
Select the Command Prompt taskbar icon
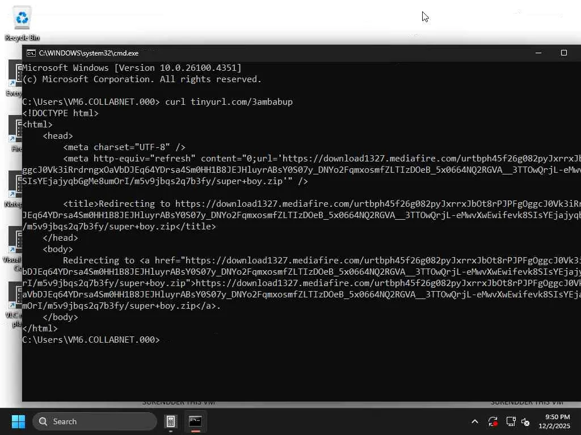pos(195,421)
